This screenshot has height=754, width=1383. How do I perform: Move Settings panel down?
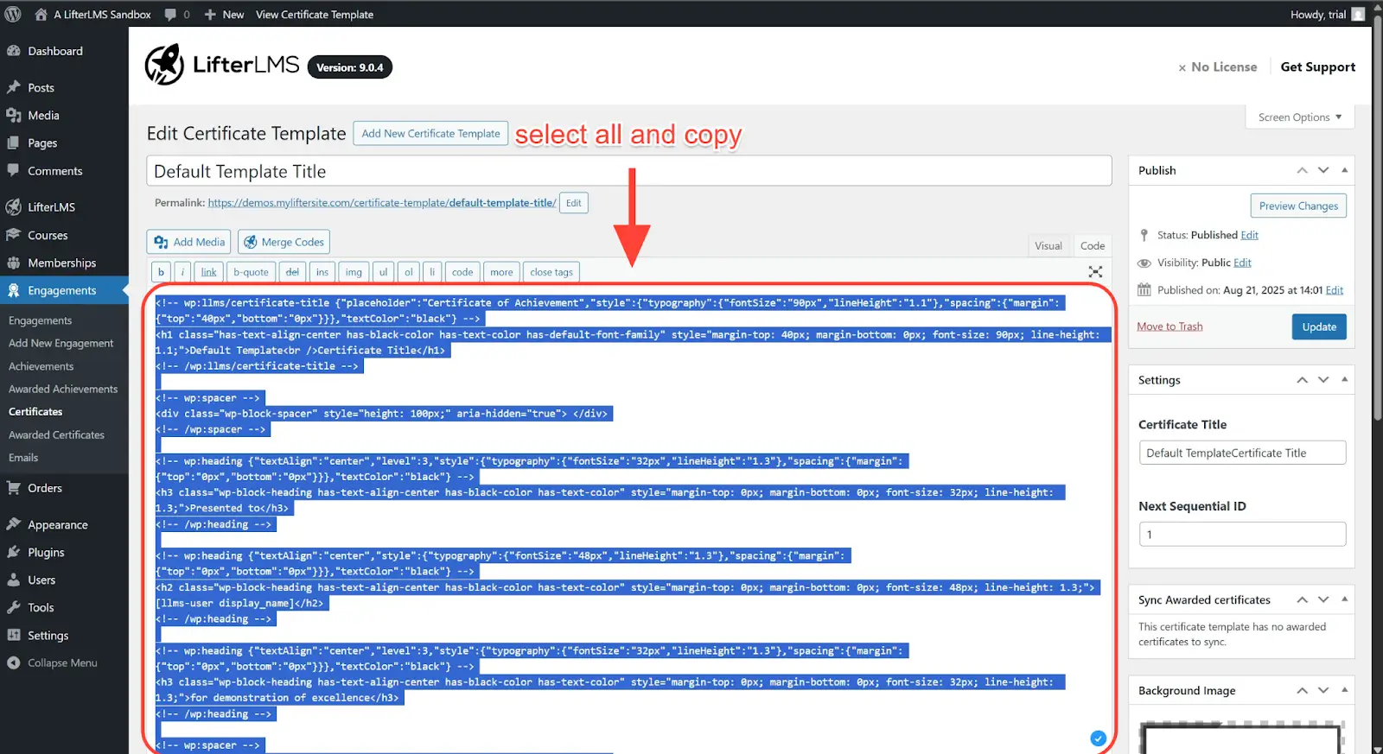pos(1323,379)
